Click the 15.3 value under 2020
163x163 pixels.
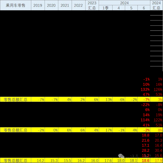[54, 161]
